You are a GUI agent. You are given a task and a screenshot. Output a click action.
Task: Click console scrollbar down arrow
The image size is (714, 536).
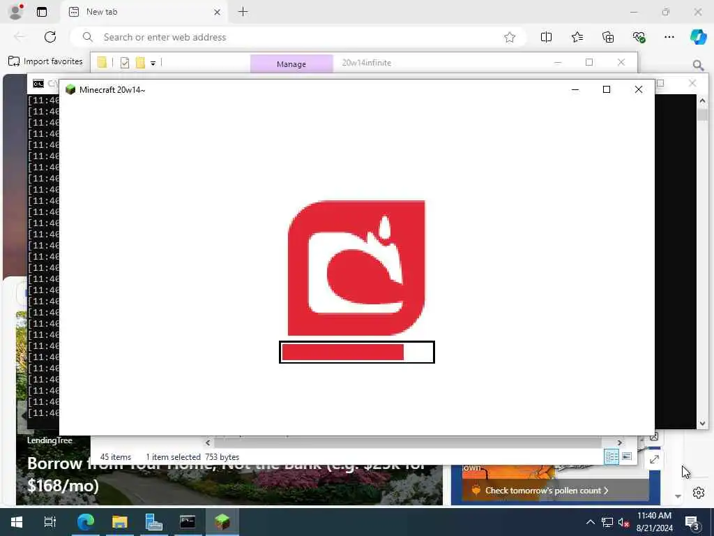(702, 424)
